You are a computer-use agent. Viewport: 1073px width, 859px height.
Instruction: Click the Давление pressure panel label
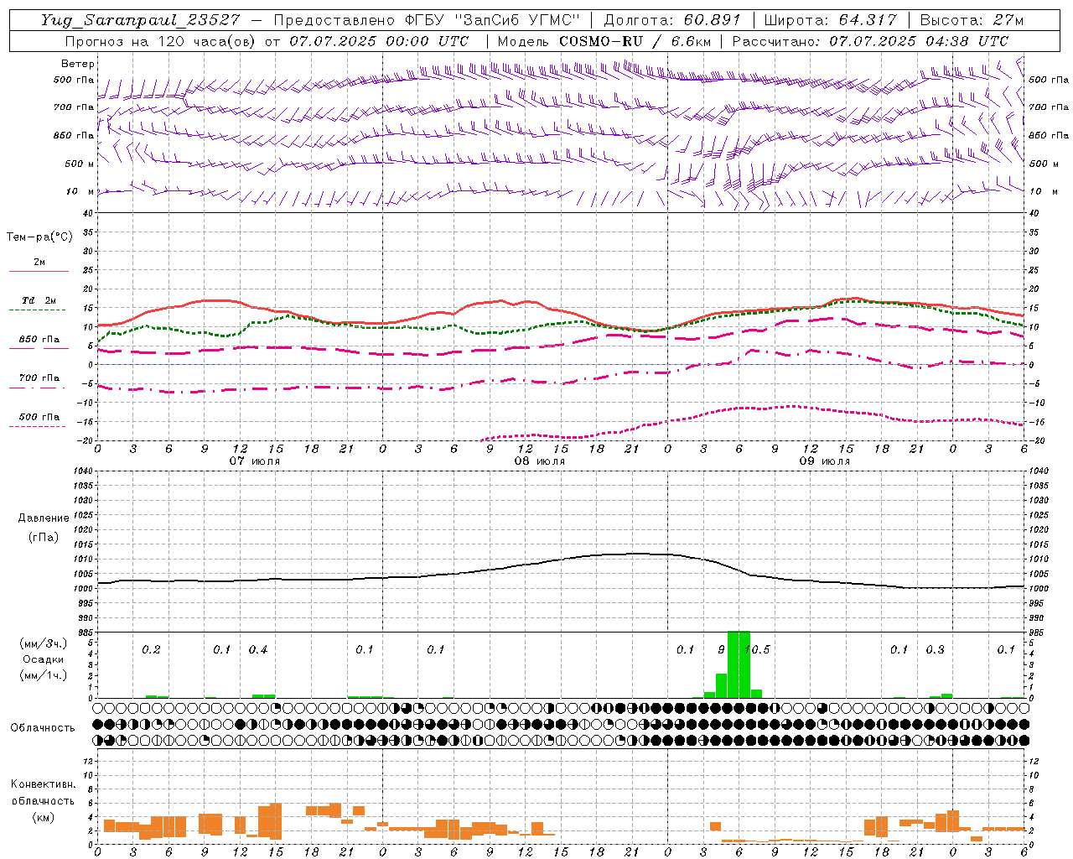[44, 518]
